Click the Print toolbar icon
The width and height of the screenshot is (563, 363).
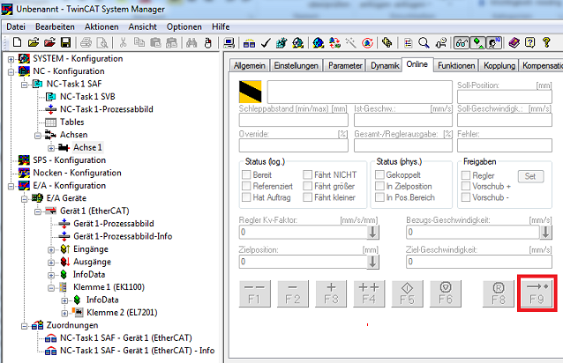86,43
